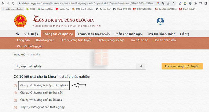Click the Trang chủ breadcrumb link
Image resolution: width=209 pixels, height=112 pixels.
(19, 54)
